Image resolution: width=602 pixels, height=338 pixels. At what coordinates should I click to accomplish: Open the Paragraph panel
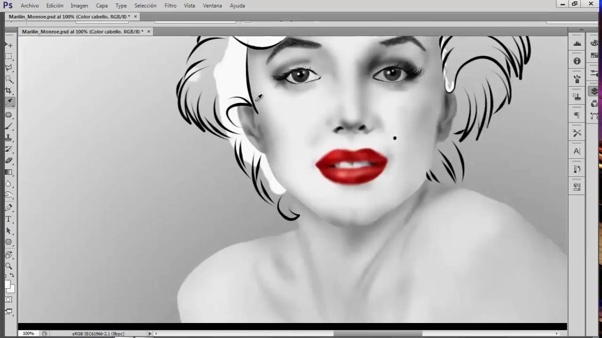pyautogui.click(x=577, y=115)
